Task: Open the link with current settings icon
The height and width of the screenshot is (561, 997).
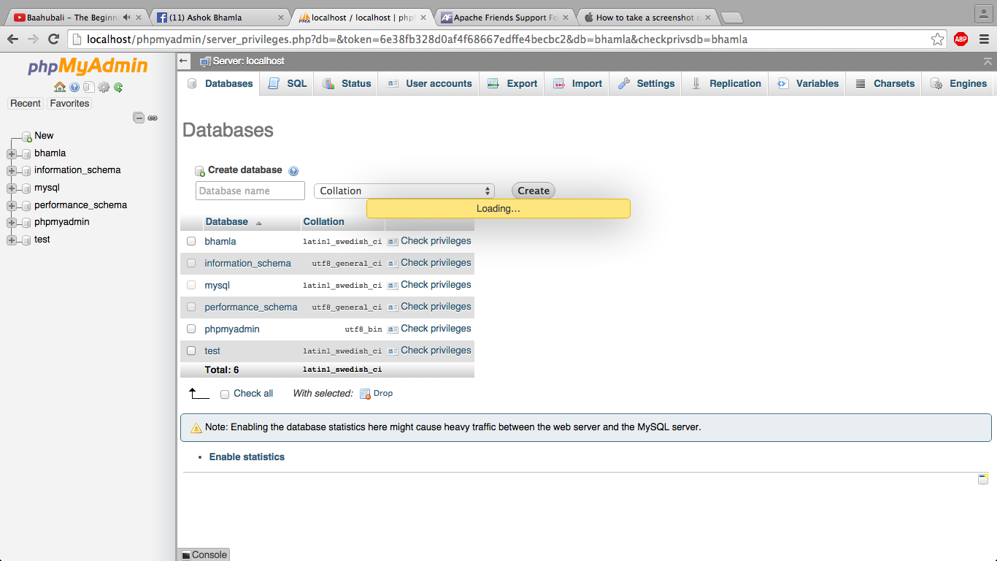Action: pos(153,117)
